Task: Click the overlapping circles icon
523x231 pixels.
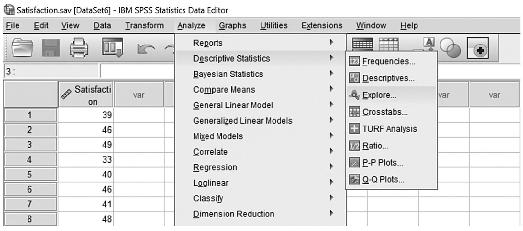Action: pos(450,48)
